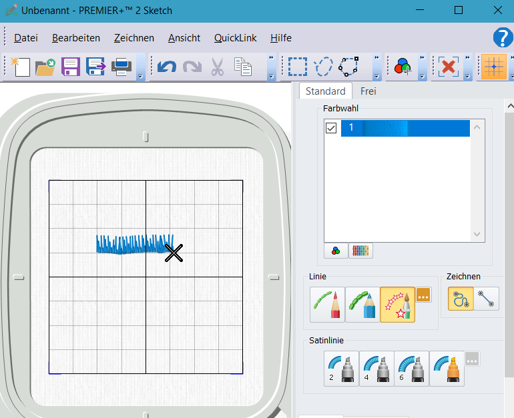Open the Hilfe menu

[281, 38]
